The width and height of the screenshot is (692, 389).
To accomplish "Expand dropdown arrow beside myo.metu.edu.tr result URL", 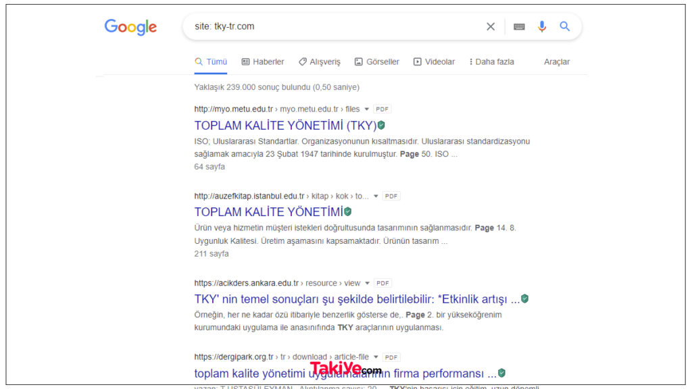I will click(x=366, y=109).
